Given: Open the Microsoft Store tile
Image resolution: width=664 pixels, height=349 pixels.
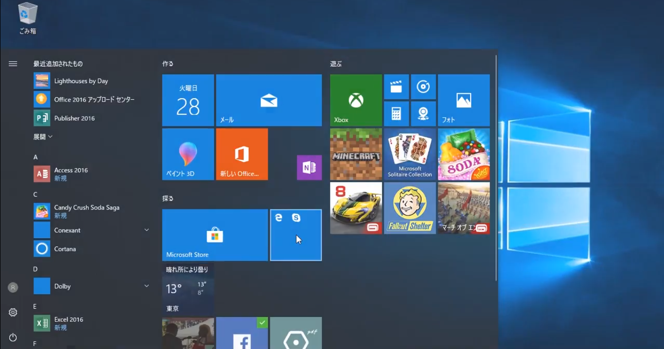Looking at the screenshot, I should click(x=215, y=235).
